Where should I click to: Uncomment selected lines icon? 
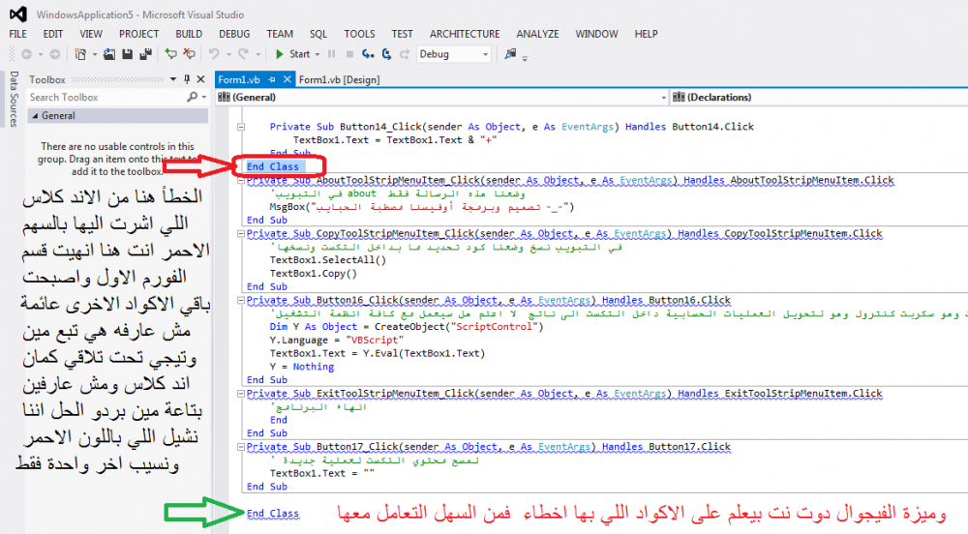pyautogui.click(x=190, y=54)
